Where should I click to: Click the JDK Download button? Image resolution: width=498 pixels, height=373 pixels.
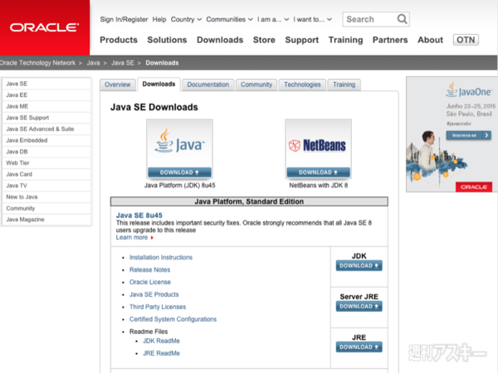pyautogui.click(x=359, y=265)
